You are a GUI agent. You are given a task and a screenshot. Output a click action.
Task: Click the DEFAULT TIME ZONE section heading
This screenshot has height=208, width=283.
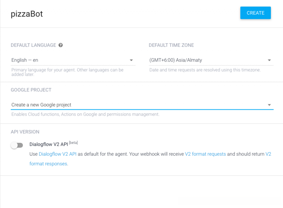click(171, 45)
